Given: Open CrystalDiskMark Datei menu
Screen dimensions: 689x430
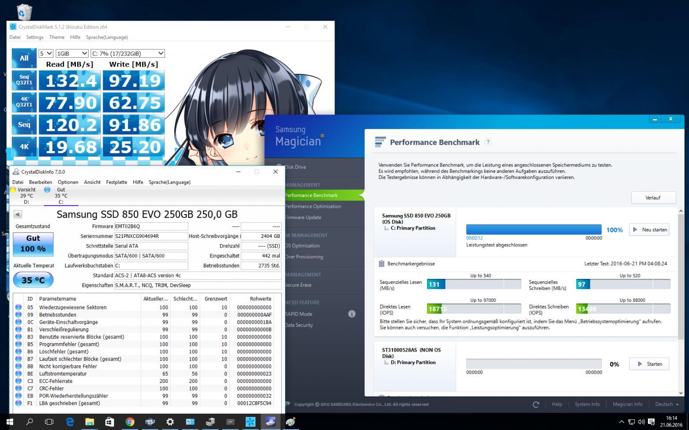Looking at the screenshot, I should (15, 37).
